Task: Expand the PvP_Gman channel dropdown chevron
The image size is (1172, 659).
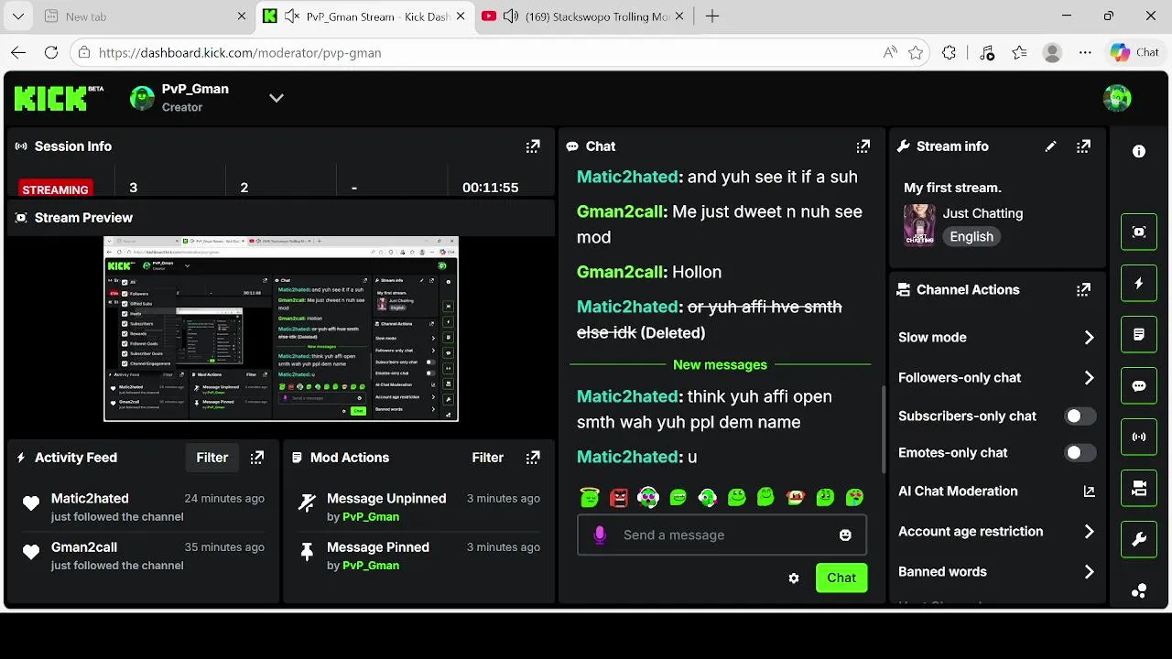Action: tap(276, 98)
